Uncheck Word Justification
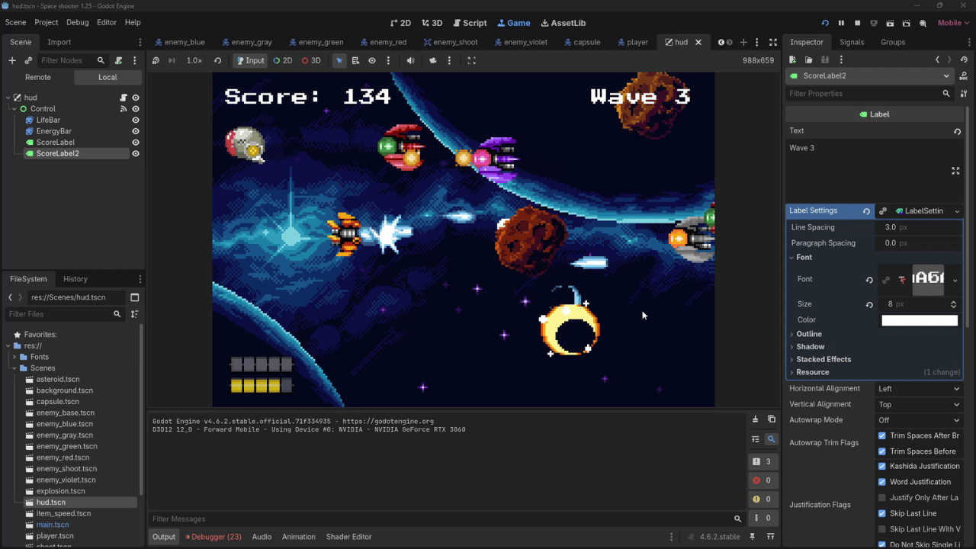The height and width of the screenshot is (549, 976). click(882, 482)
